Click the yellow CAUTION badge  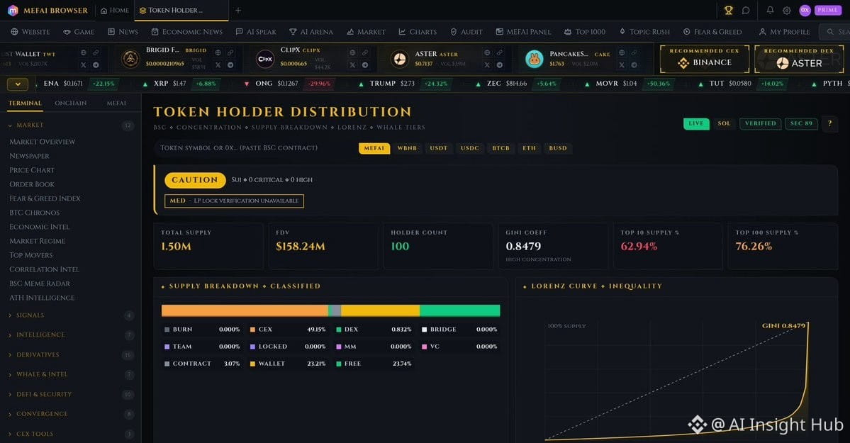click(195, 180)
